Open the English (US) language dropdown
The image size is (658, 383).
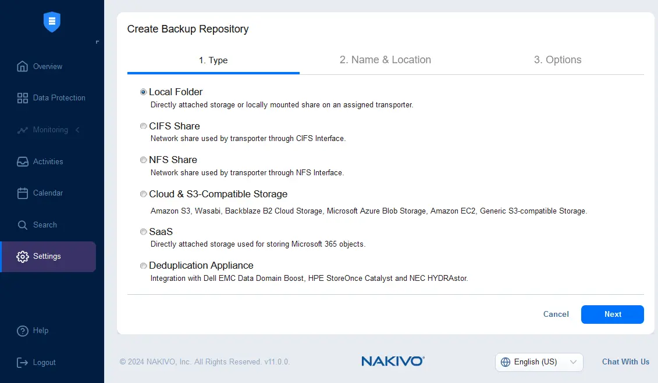[x=539, y=362]
